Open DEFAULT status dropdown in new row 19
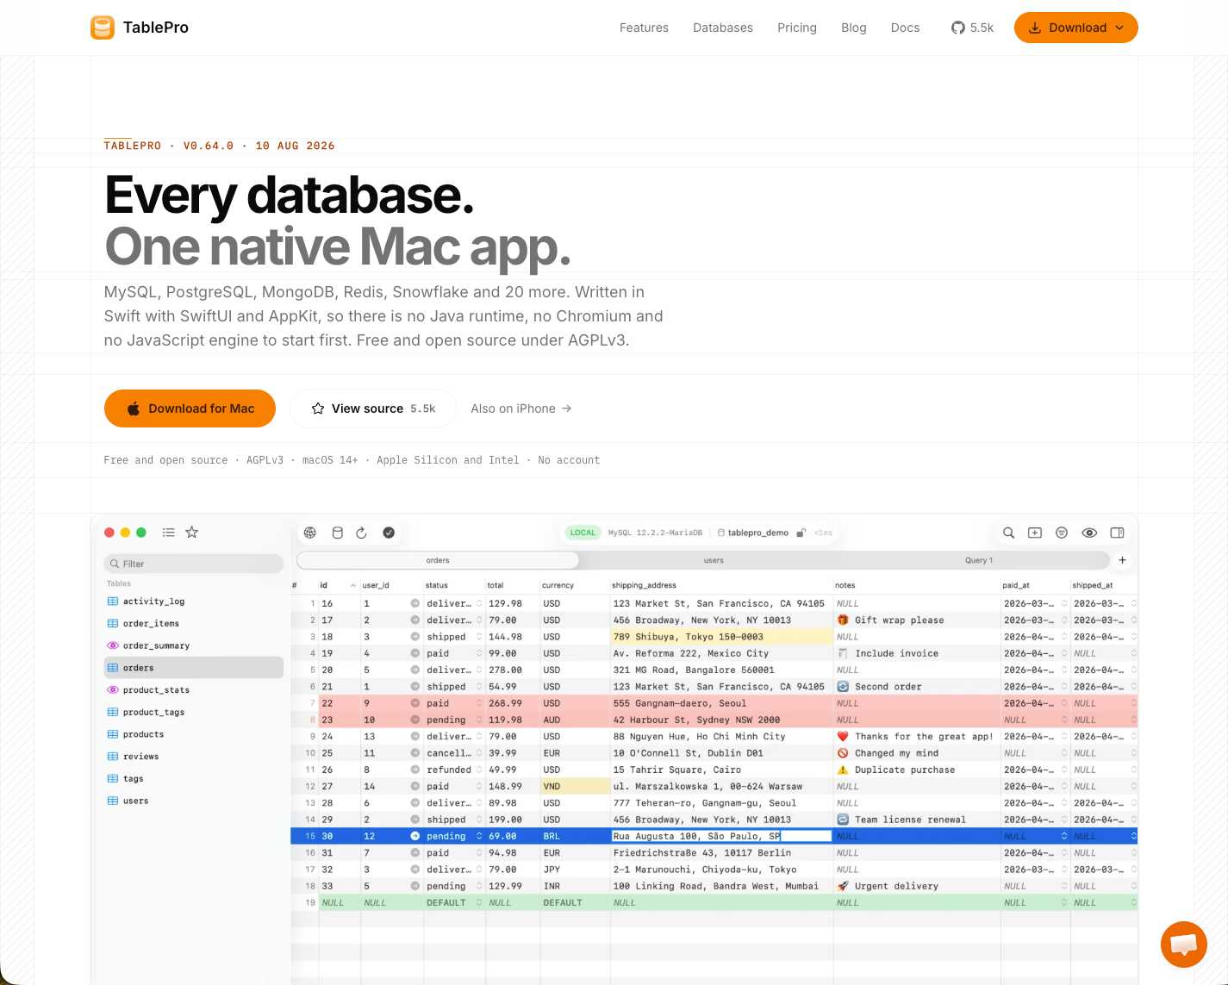 tap(479, 902)
